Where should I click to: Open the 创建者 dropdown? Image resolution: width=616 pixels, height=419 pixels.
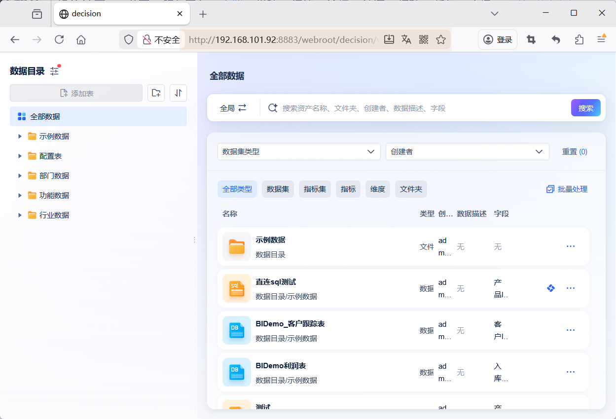[x=468, y=151]
